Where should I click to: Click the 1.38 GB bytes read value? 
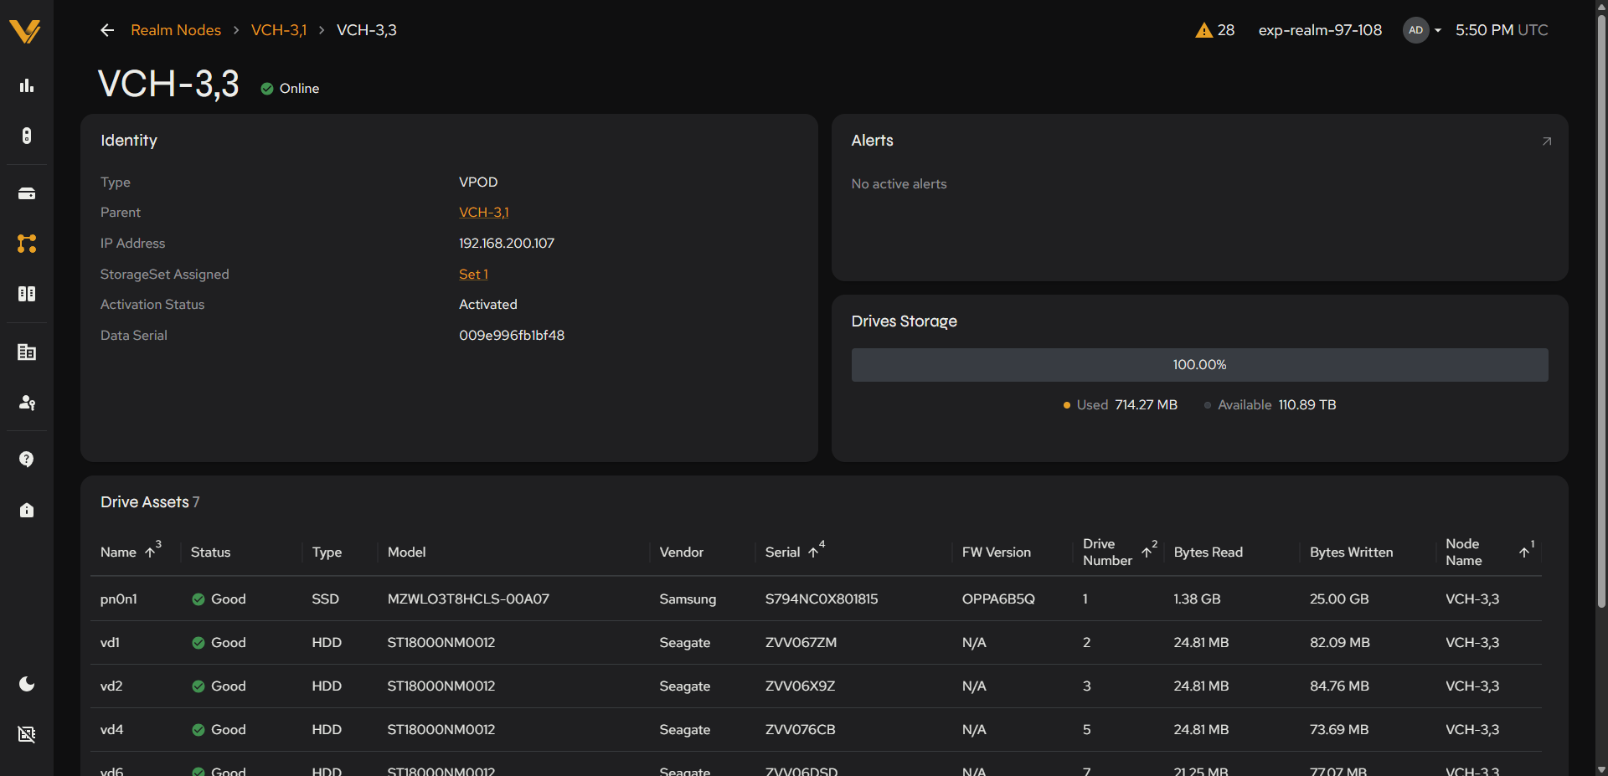(1197, 599)
